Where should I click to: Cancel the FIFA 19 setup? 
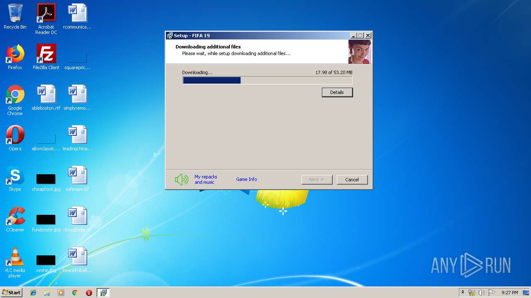pyautogui.click(x=352, y=180)
